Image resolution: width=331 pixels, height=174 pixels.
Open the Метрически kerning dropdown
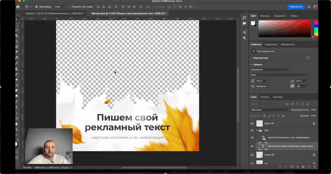pos(268,87)
